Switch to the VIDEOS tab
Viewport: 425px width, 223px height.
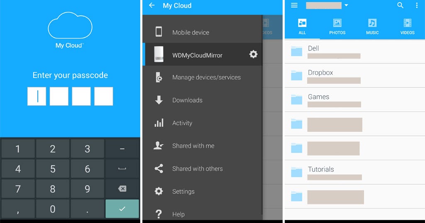[408, 27]
